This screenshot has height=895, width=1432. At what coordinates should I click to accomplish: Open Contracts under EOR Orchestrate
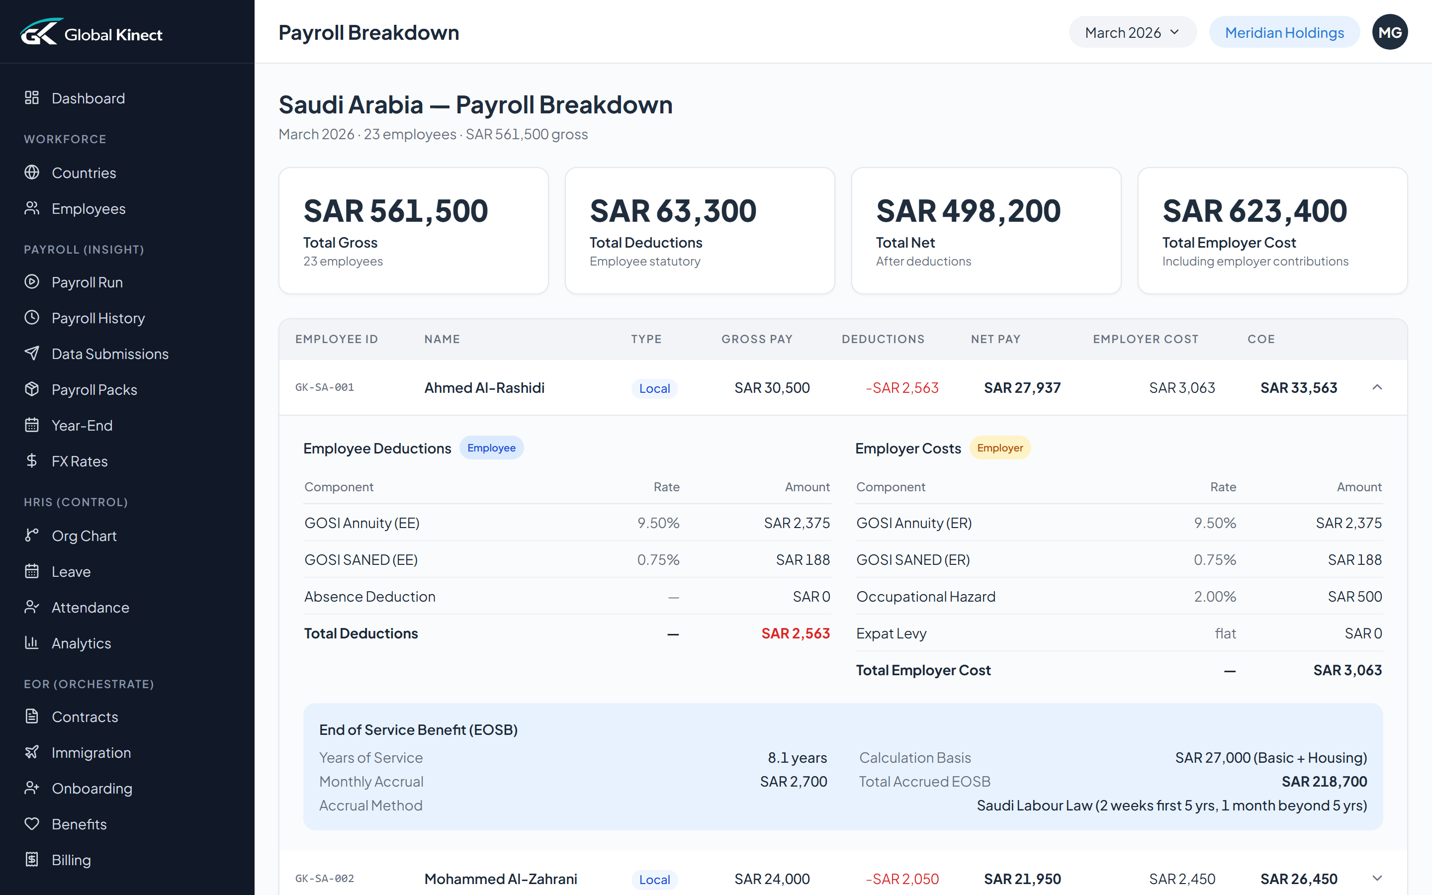coord(32,716)
